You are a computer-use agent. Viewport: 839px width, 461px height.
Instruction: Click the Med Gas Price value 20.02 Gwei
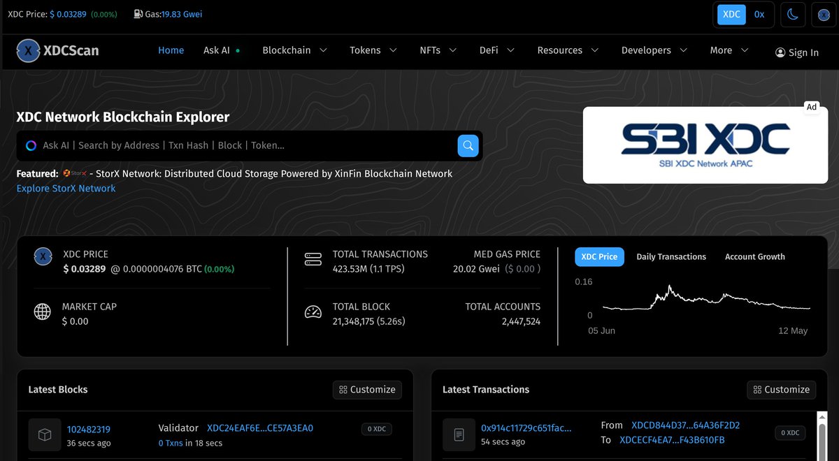[475, 269]
